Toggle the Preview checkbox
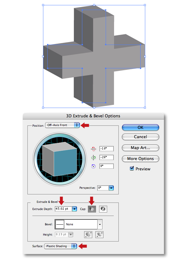Screen dimensions: 187x259 tap(132, 169)
